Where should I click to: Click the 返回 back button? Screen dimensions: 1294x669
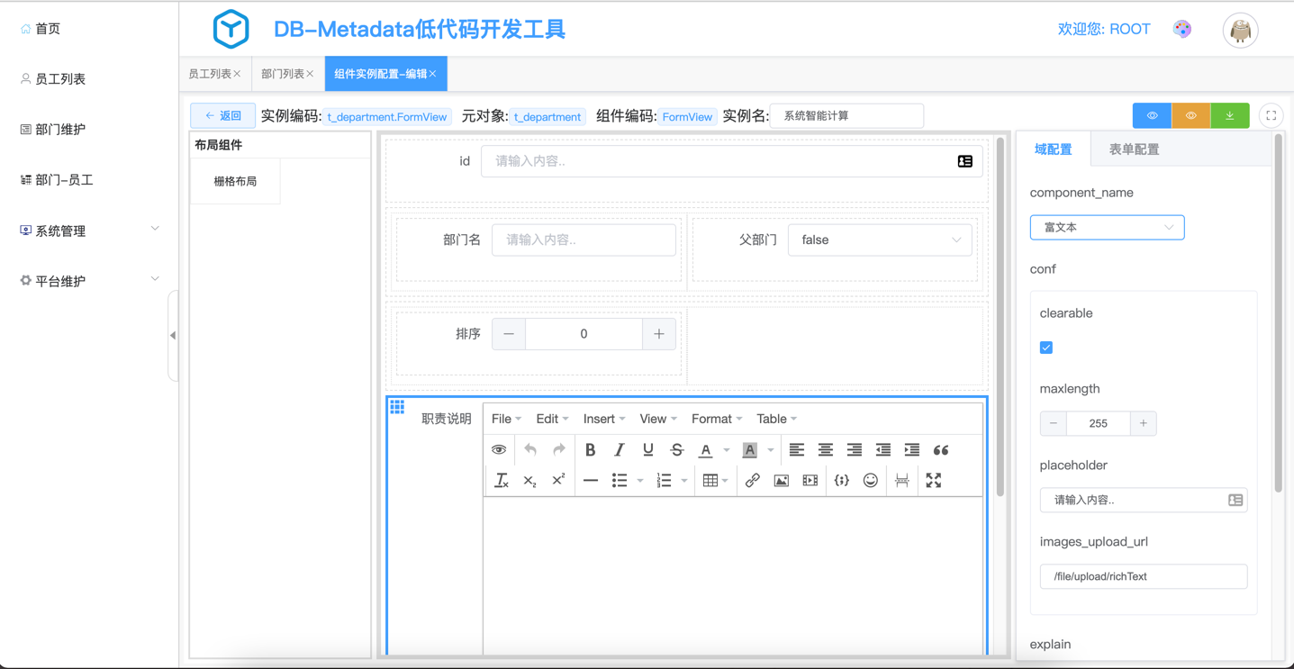(x=222, y=116)
